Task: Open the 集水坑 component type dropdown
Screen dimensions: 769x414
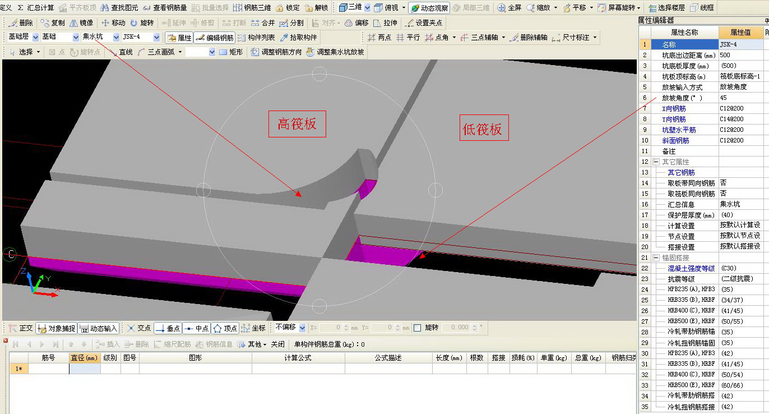Action: pos(116,37)
